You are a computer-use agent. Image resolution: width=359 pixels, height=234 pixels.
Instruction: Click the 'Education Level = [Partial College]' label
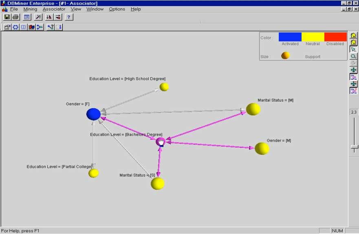point(59,167)
